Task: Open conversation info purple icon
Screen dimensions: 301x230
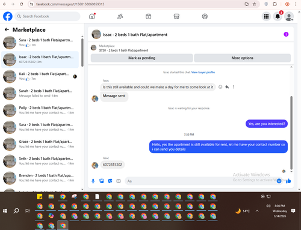Action: tap(286, 34)
